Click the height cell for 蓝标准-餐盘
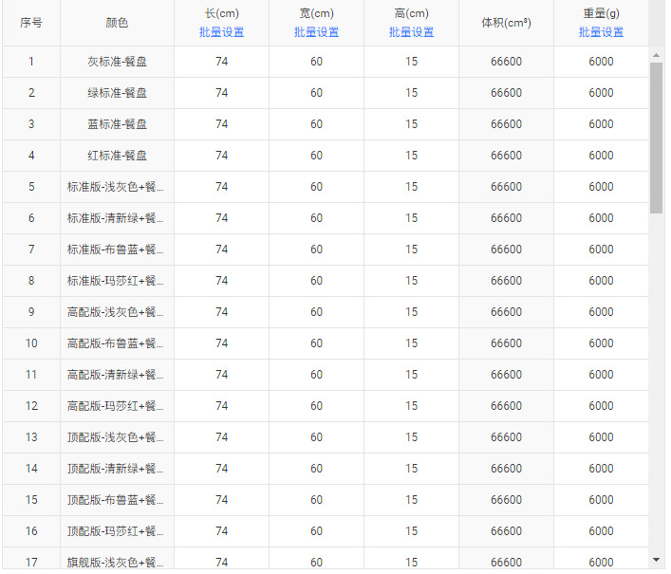 coord(411,124)
